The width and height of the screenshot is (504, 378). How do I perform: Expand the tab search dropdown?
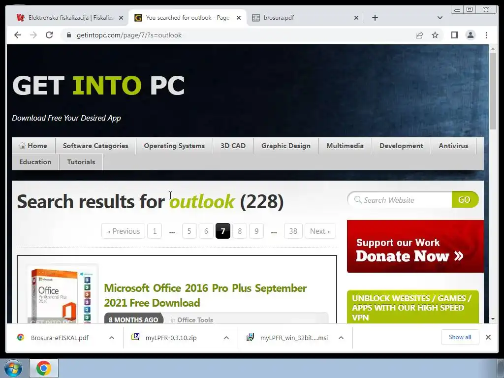coord(440,18)
